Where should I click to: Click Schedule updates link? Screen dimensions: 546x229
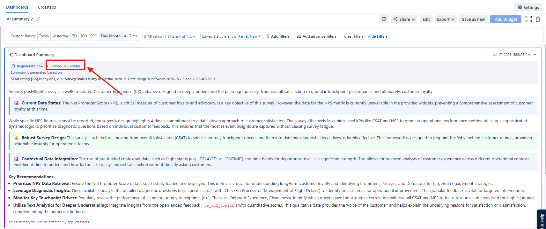coord(66,66)
